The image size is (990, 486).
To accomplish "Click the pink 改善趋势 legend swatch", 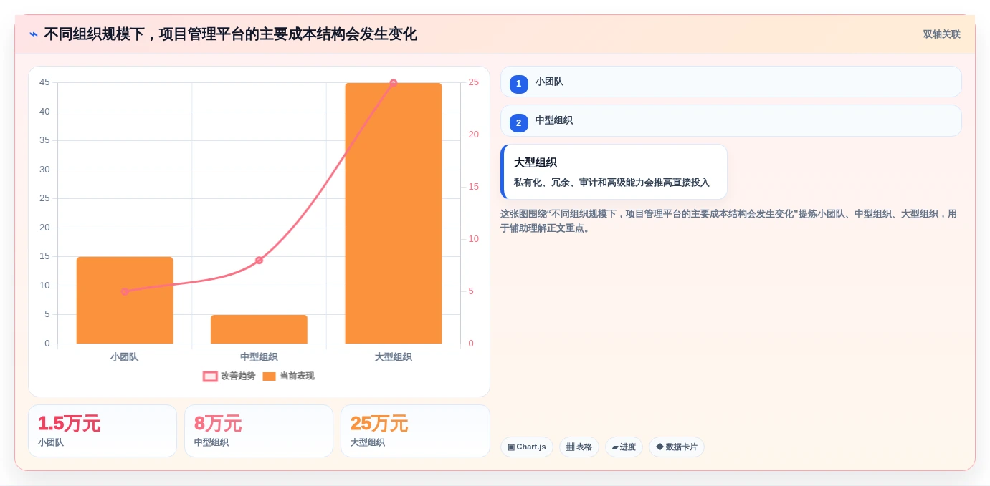I will (210, 376).
